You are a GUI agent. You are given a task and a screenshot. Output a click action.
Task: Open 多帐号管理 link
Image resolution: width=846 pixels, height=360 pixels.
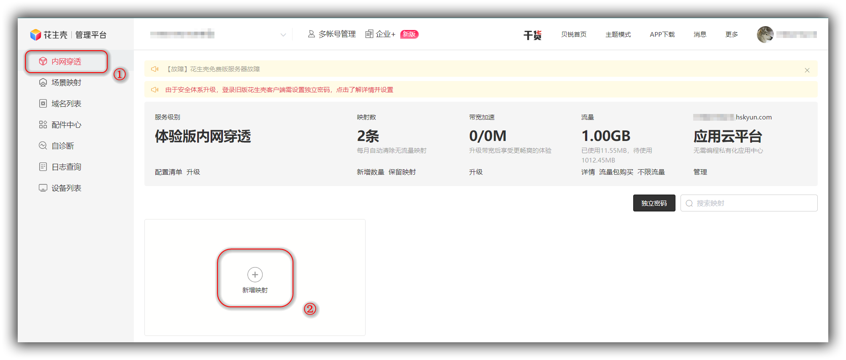[337, 34]
